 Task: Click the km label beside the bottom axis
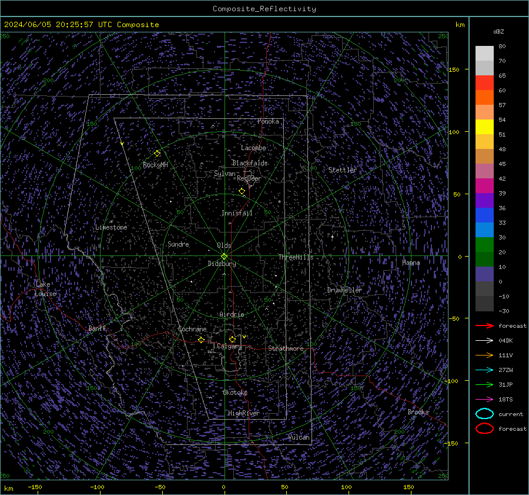tap(8, 489)
